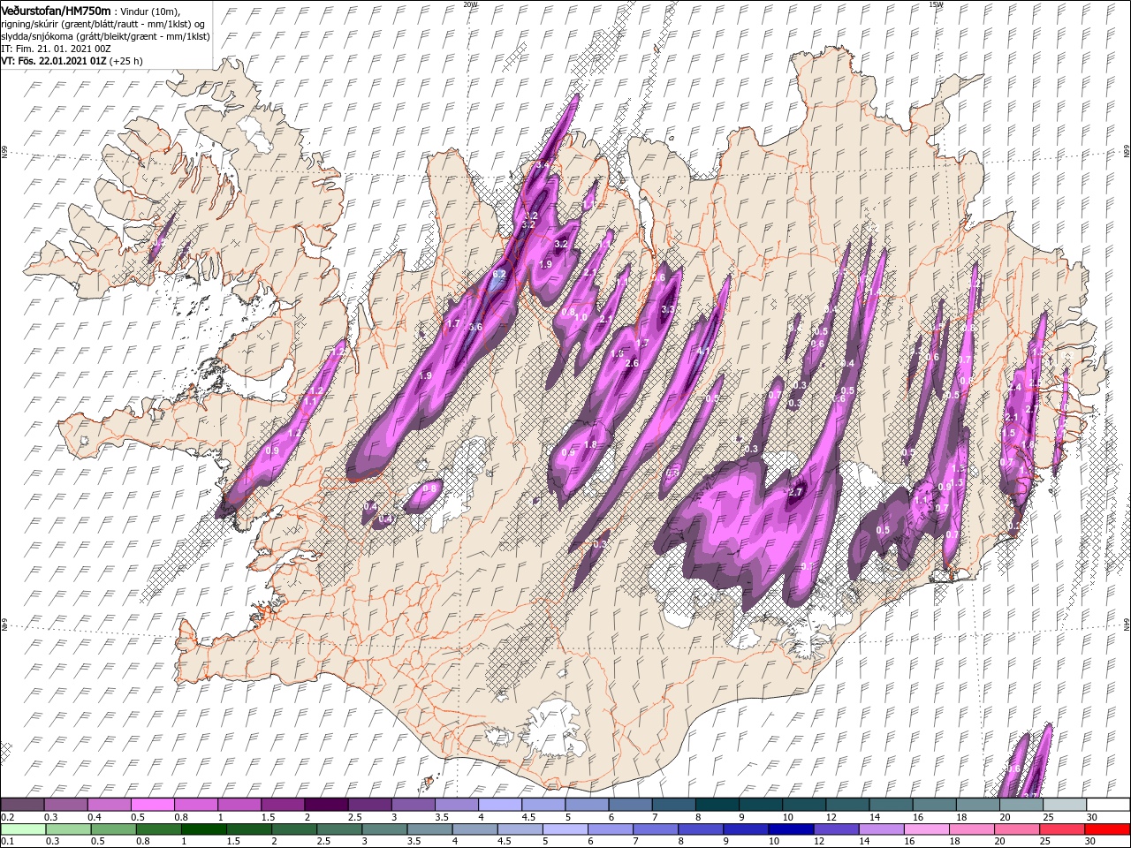Pick the 16 swatch in the lower rain legend row

pyautogui.click(x=928, y=829)
